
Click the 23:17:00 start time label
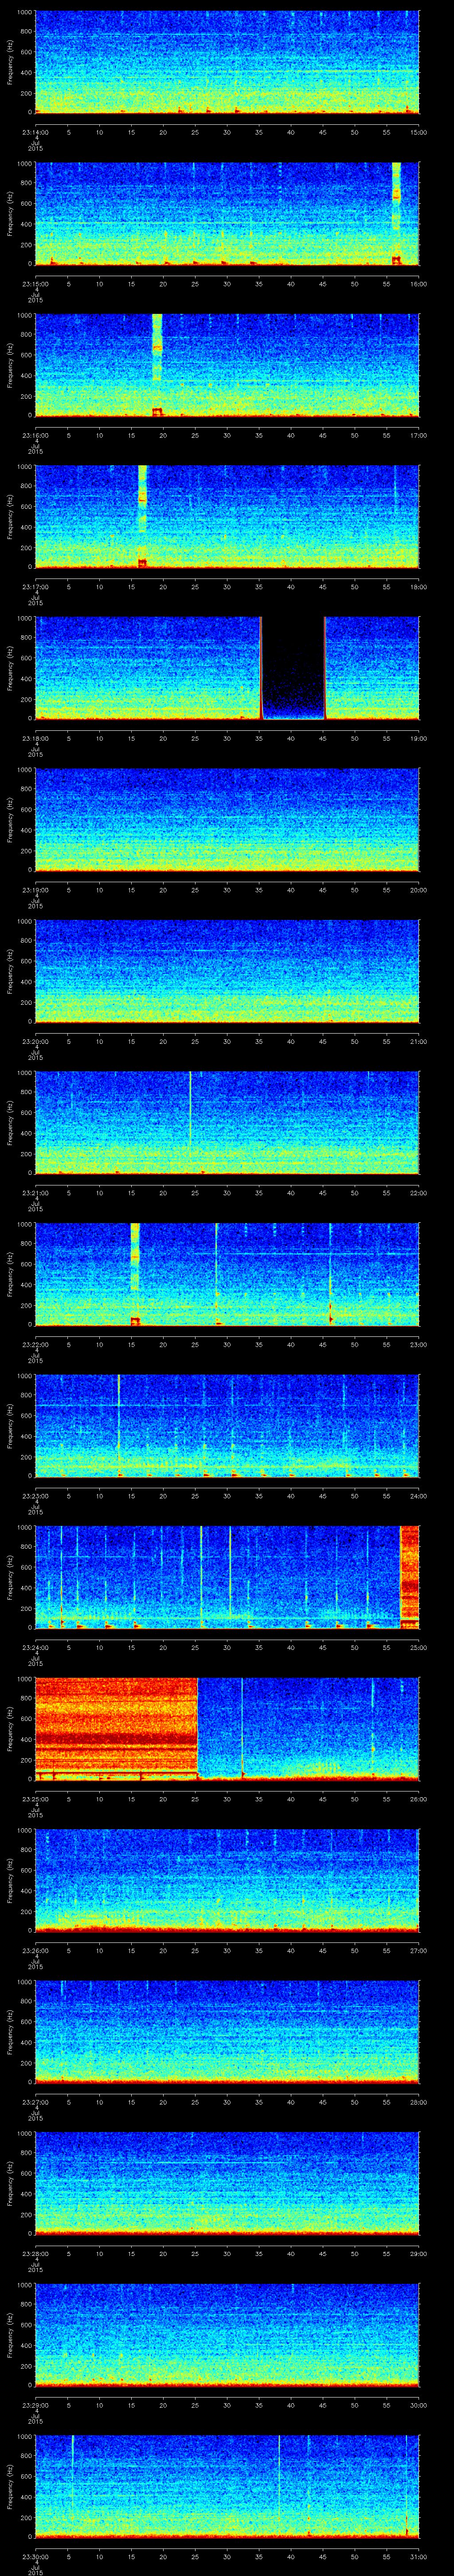point(35,587)
